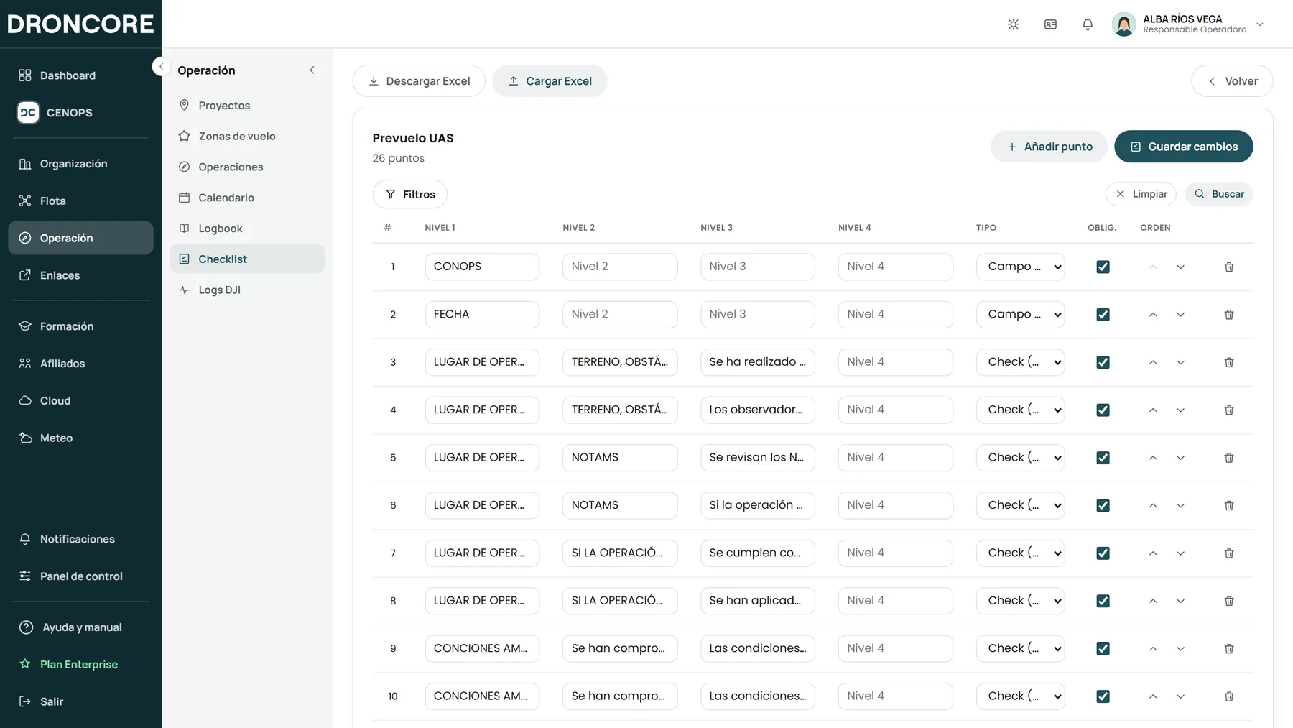Move row 3 down with arrow
This screenshot has height=728, width=1293.
[1180, 362]
